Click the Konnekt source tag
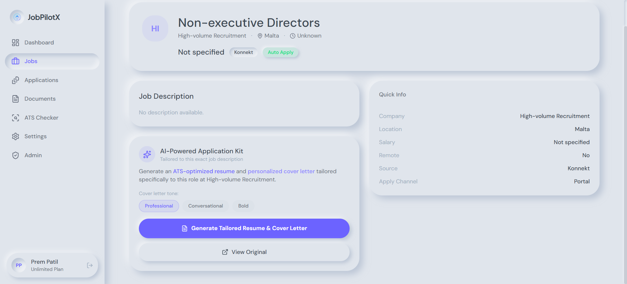 (x=243, y=52)
